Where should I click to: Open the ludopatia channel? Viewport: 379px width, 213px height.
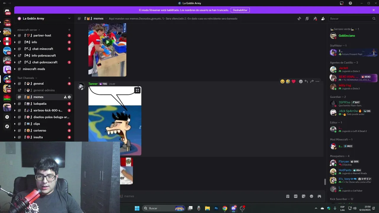(x=44, y=104)
